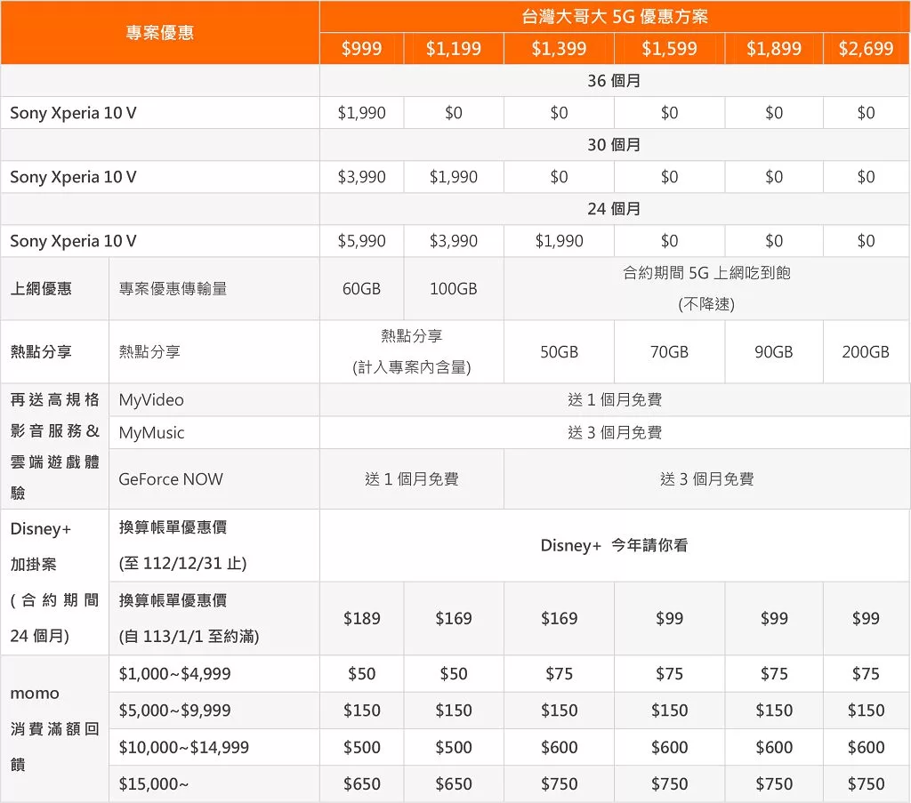Screen dimensions: 911x803
Task: Select the 100GB data allowance cell
Action: pos(453,289)
